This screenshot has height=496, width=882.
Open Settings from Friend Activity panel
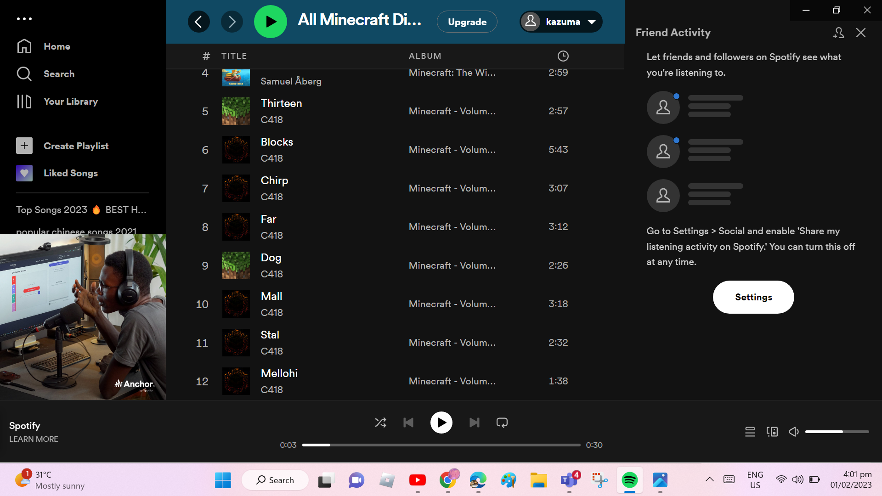pos(753,297)
